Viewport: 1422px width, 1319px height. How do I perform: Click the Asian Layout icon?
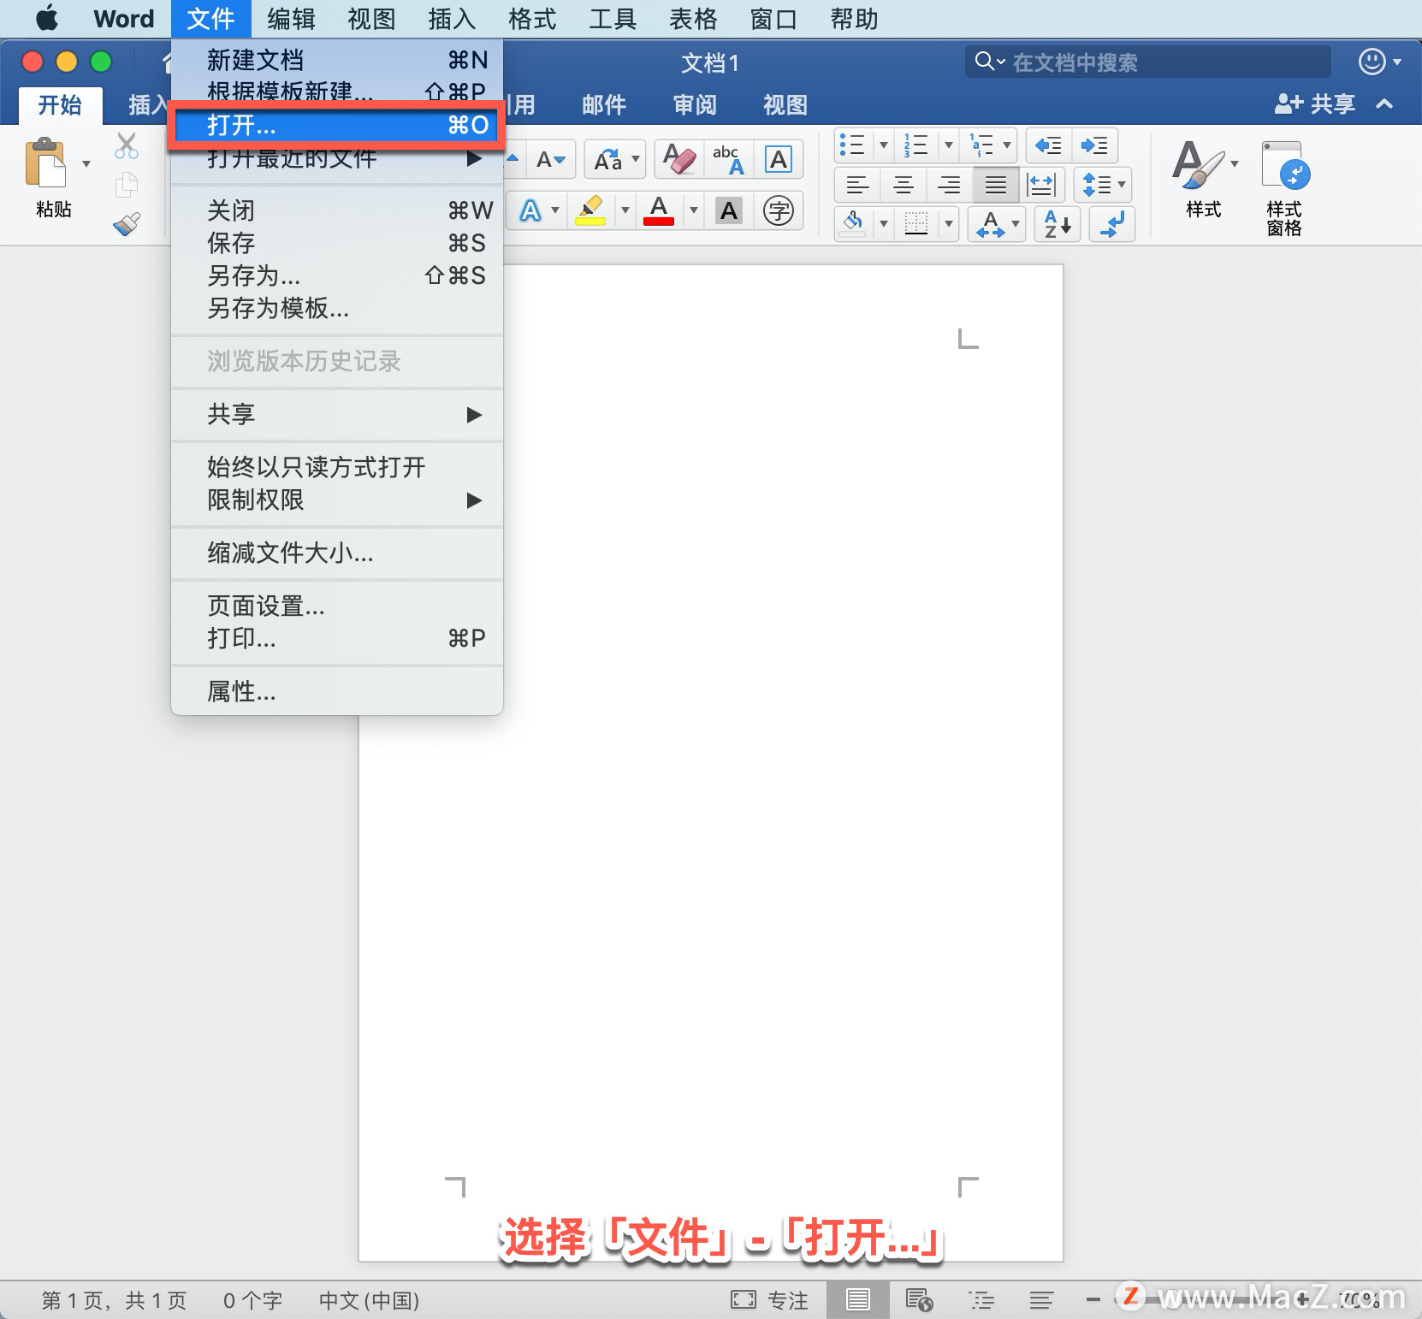(990, 224)
